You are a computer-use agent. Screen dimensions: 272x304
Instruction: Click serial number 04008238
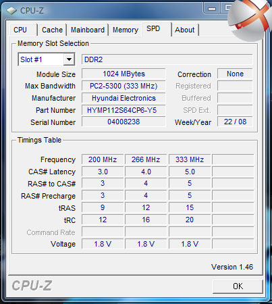[124, 122]
